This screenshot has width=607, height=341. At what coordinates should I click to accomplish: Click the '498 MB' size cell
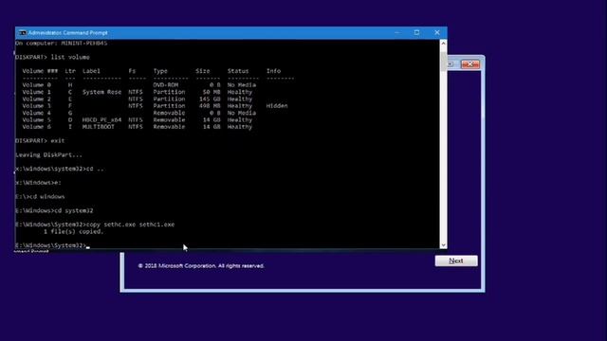pyautogui.click(x=210, y=106)
